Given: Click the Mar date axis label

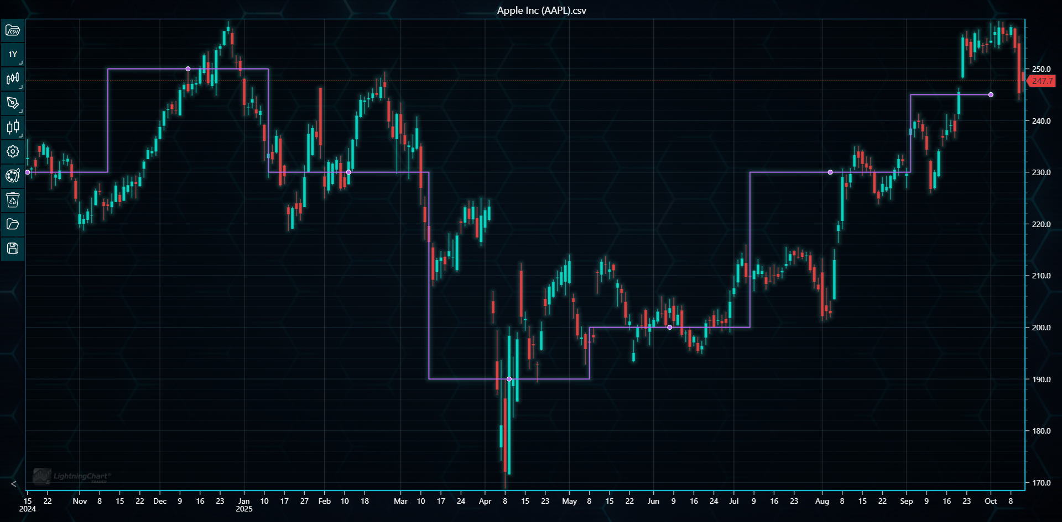Looking at the screenshot, I should (x=400, y=501).
